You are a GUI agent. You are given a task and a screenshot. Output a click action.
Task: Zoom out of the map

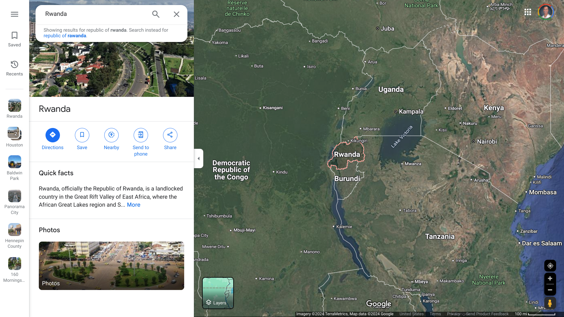point(550,290)
